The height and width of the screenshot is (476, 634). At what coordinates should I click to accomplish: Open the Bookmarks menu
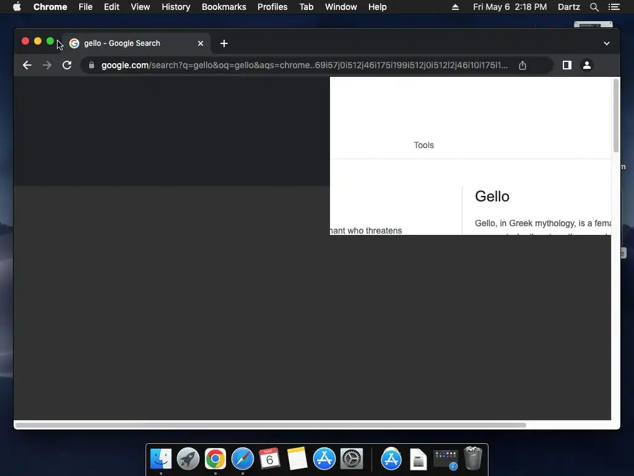[x=224, y=7]
